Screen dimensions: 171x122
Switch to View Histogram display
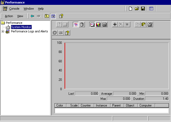[x=98, y=25]
